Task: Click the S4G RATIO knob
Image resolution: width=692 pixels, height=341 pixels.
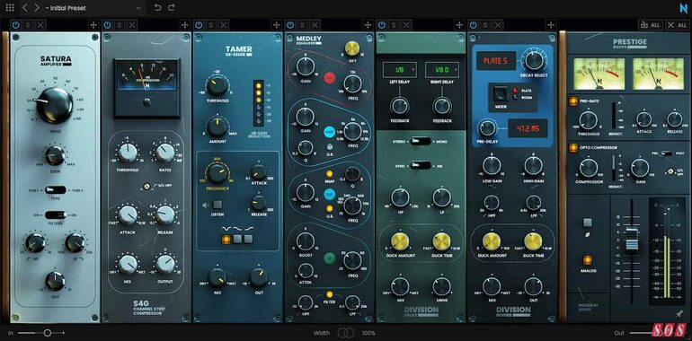Action: point(165,153)
